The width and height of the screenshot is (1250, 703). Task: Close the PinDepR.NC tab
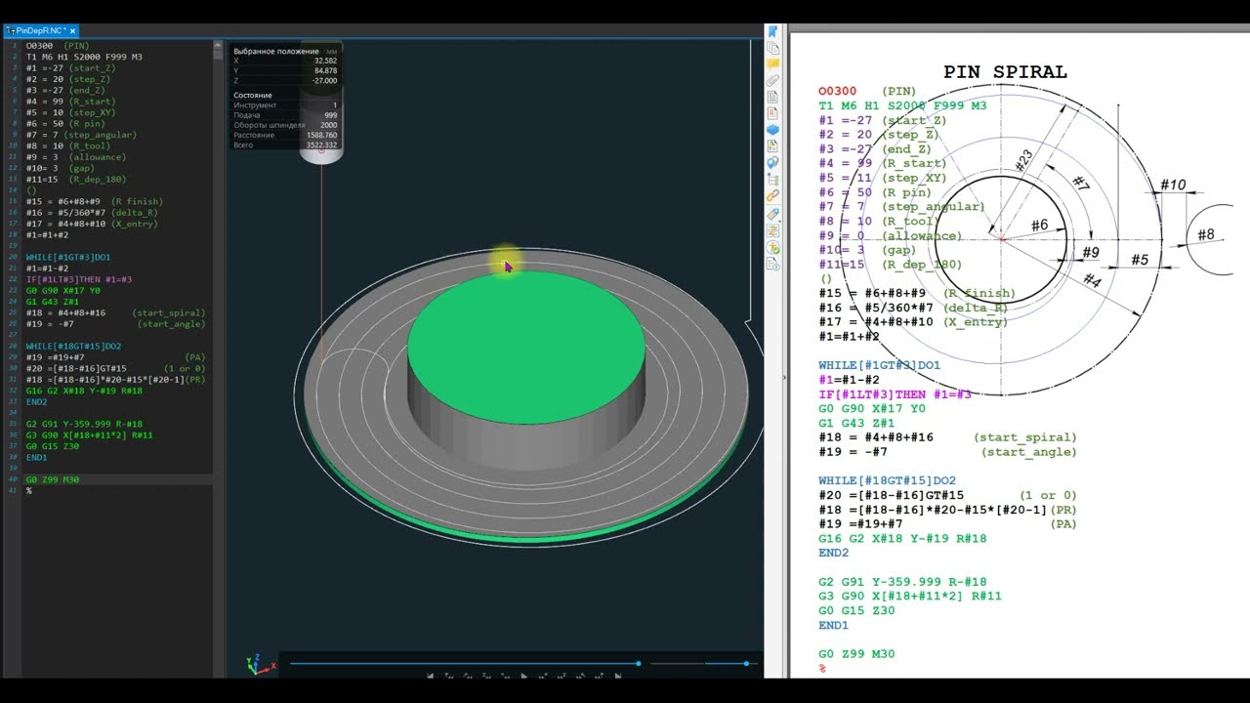(x=72, y=31)
